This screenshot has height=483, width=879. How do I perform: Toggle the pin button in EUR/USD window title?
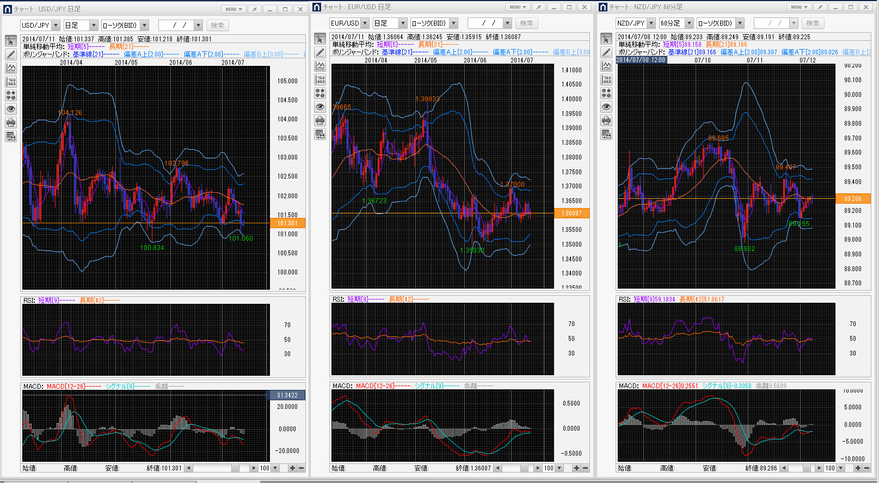click(538, 7)
